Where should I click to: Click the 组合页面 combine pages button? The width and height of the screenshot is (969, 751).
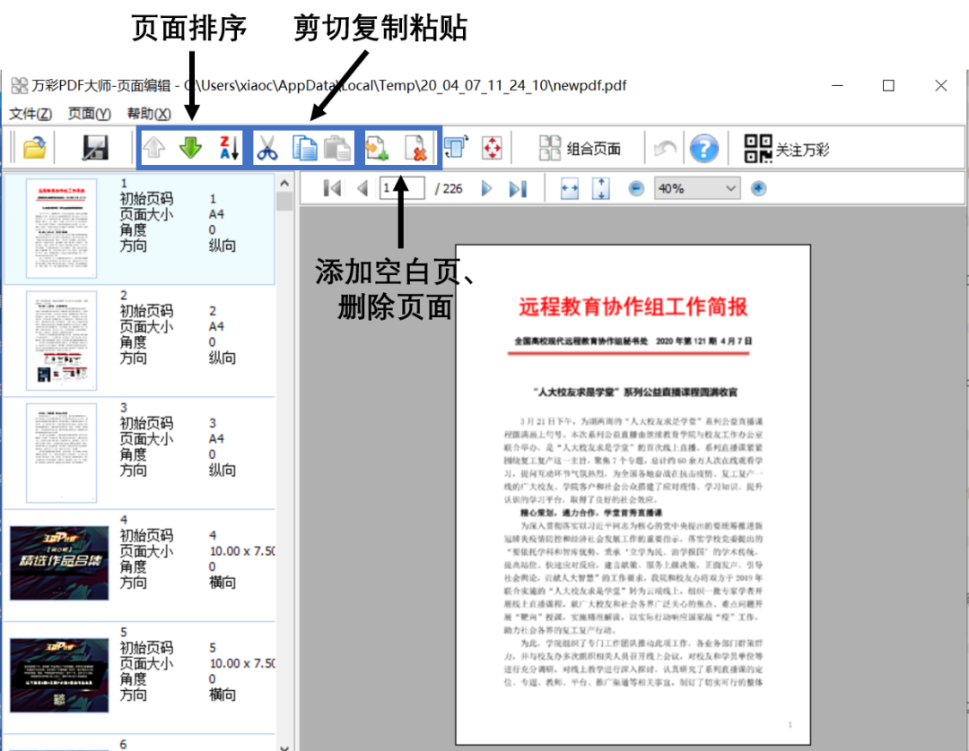pyautogui.click(x=579, y=149)
